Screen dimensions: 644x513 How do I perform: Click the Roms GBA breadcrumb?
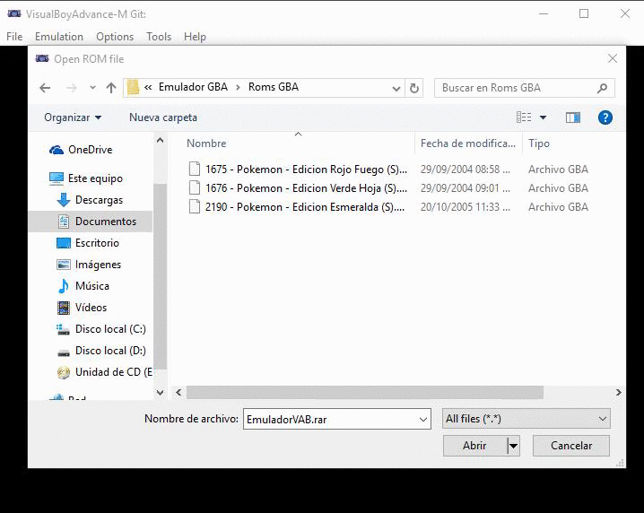click(x=274, y=87)
